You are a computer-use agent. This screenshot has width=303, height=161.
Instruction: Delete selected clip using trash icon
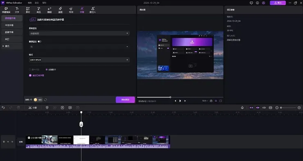pyautogui.click(x=18, y=108)
